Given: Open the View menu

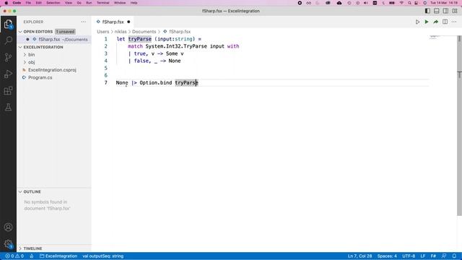Looking at the screenshot, I should (69, 3).
